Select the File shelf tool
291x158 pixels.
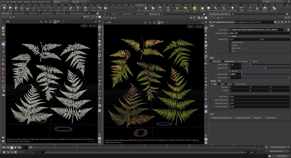click(106, 8)
